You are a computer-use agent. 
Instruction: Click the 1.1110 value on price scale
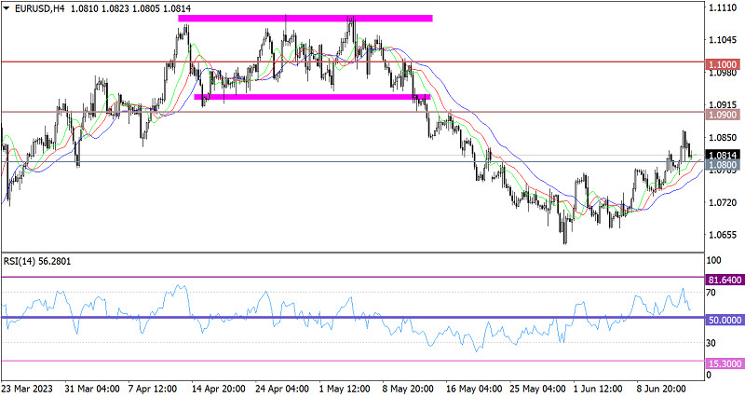(721, 7)
